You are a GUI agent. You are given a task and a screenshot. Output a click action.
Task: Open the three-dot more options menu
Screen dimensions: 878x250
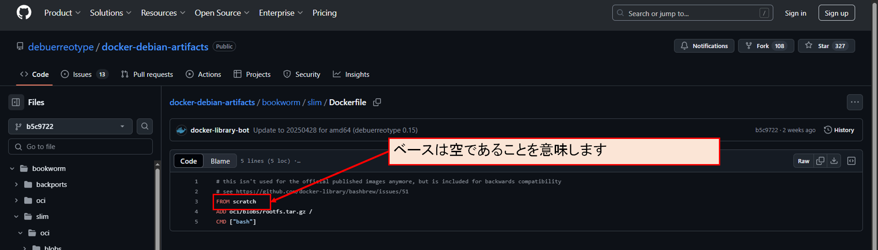click(855, 102)
